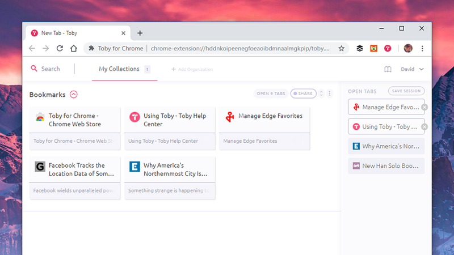
Task: Click the Toby search magnifier icon
Action: pos(34,69)
